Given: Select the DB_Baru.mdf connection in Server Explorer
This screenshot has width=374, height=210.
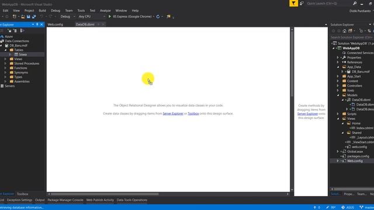Looking at the screenshot, I should click(18, 45).
